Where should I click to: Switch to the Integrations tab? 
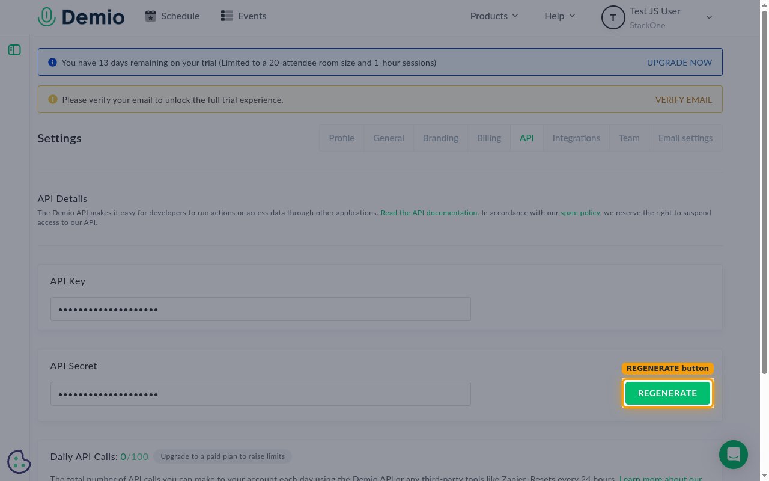click(x=576, y=138)
